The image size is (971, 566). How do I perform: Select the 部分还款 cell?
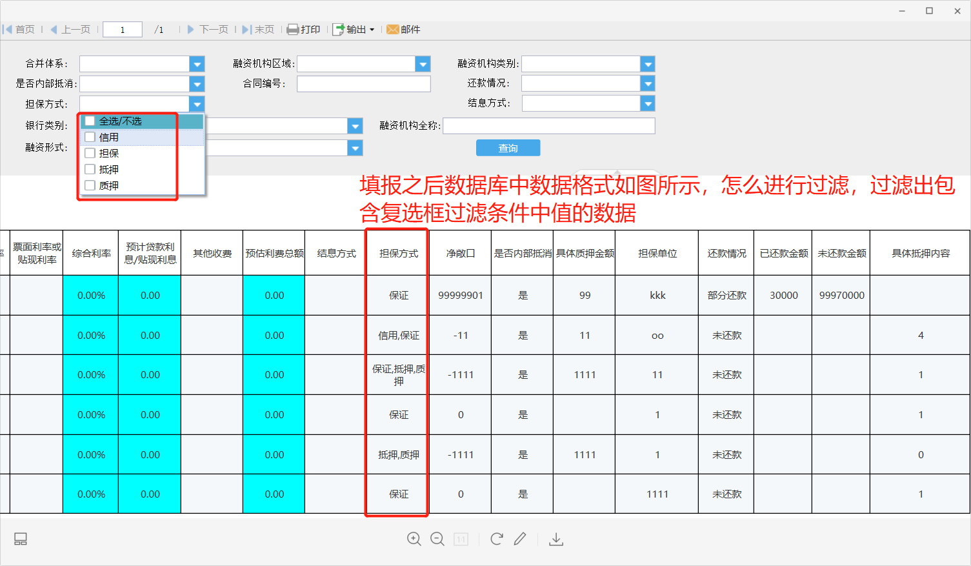[726, 295]
